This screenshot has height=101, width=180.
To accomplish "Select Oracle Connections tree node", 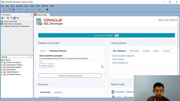I will coord(10,21).
